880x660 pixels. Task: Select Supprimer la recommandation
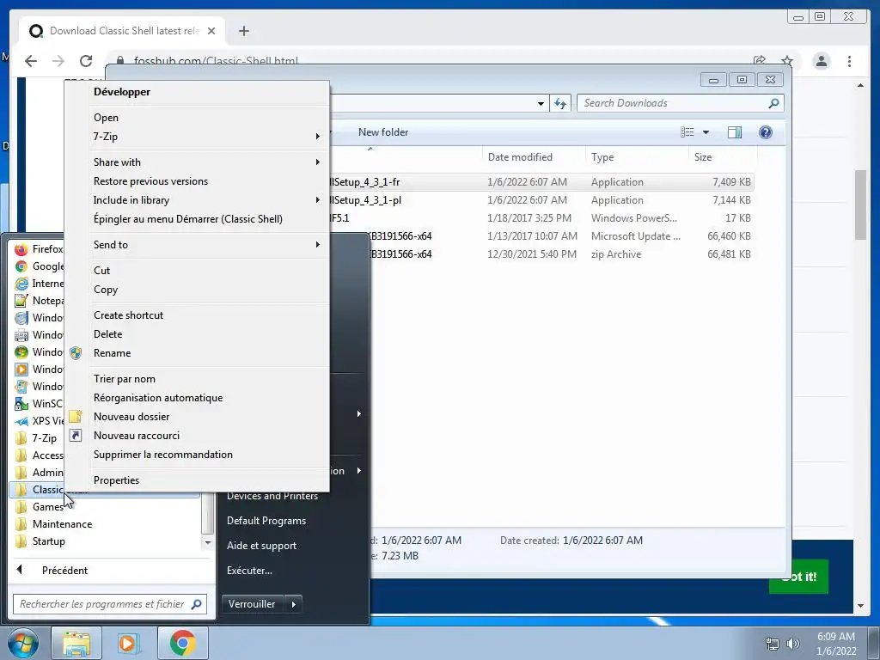pyautogui.click(x=163, y=455)
